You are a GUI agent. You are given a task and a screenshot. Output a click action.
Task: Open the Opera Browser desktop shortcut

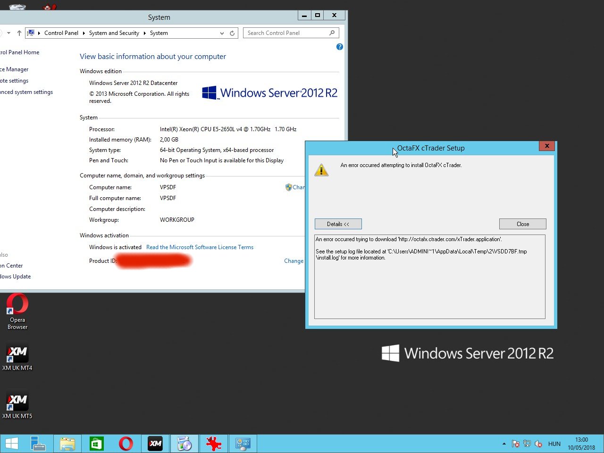coord(17,311)
